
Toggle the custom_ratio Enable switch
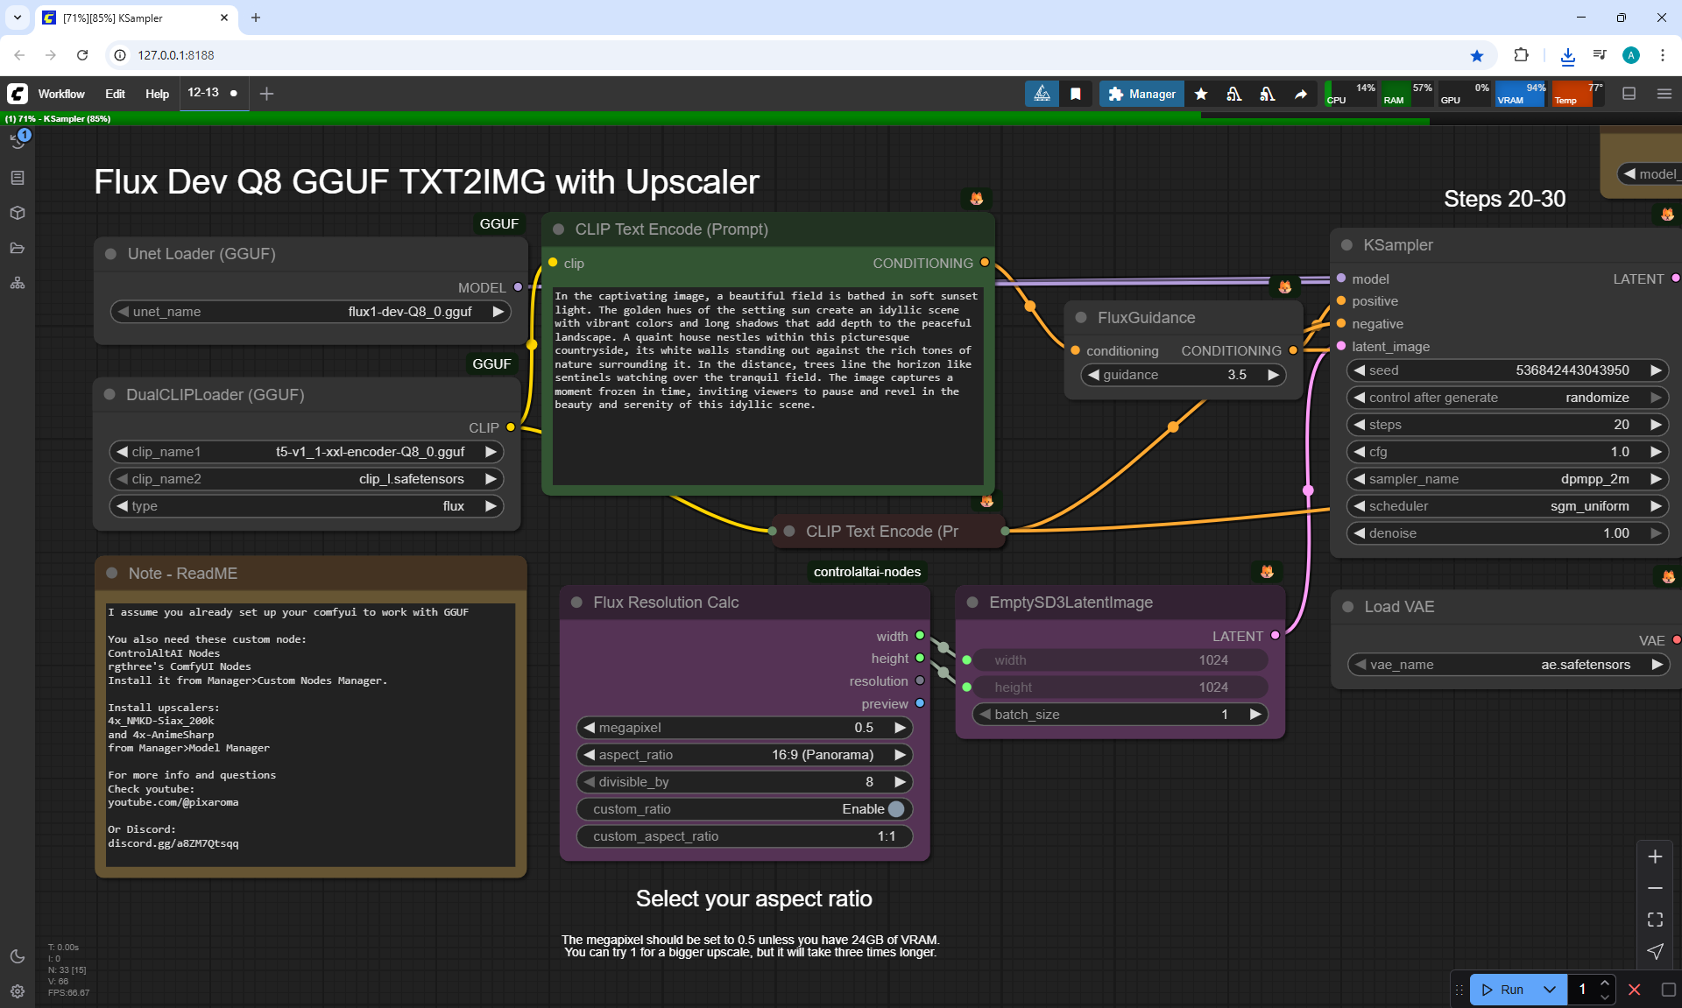tap(895, 809)
